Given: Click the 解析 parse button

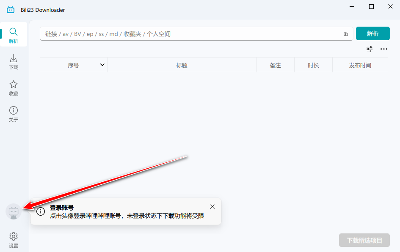Looking at the screenshot, I should tap(373, 33).
